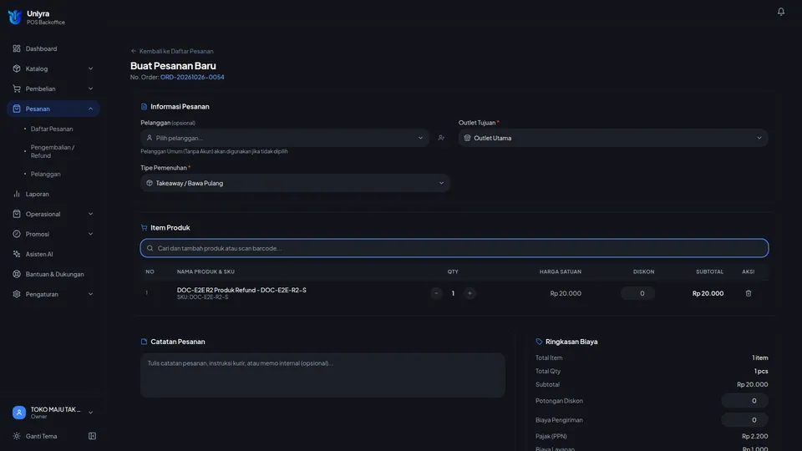This screenshot has width=802, height=451.
Task: Click the unit price Rp 20.000
Action: click(566, 293)
